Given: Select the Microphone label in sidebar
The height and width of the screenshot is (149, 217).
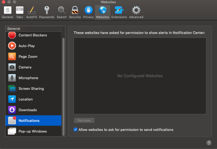Looking at the screenshot, I should pos(28,78).
